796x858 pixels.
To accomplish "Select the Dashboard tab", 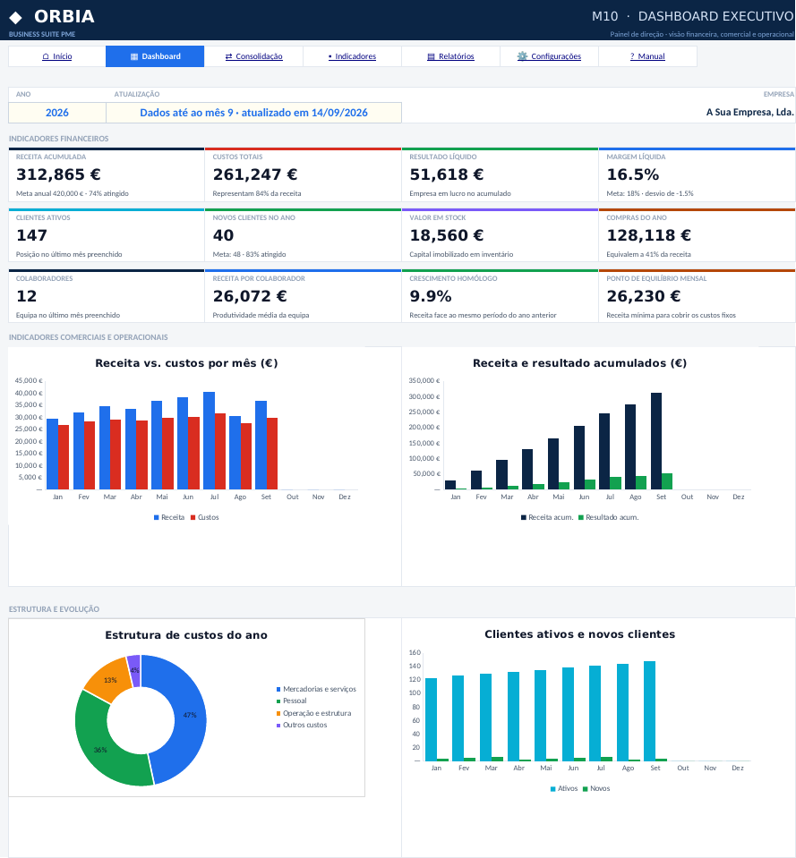I will (155, 56).
